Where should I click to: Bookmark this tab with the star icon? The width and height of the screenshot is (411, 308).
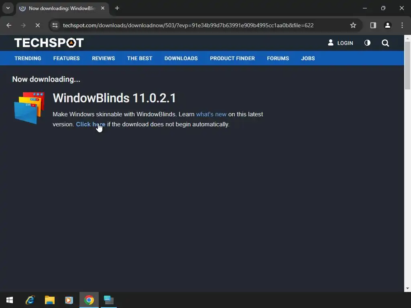coord(353,25)
